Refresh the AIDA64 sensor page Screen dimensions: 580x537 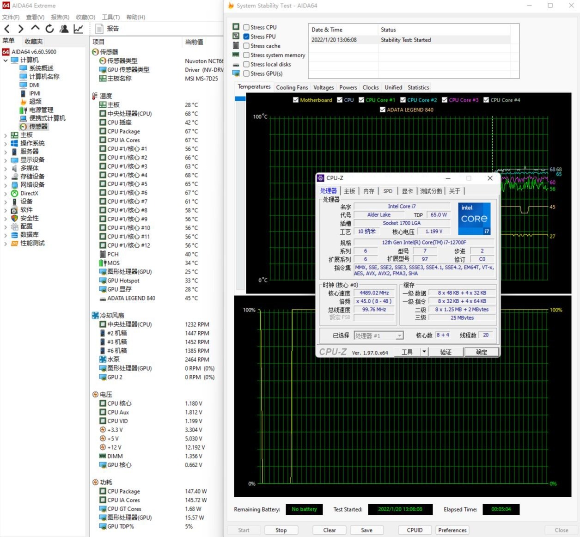[49, 29]
